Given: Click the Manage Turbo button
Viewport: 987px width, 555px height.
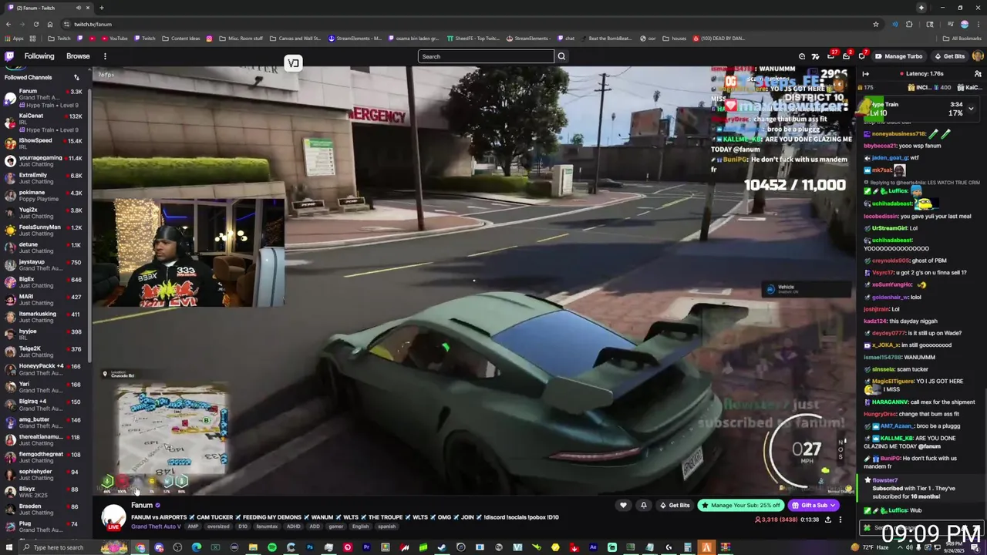Looking at the screenshot, I should click(x=898, y=56).
